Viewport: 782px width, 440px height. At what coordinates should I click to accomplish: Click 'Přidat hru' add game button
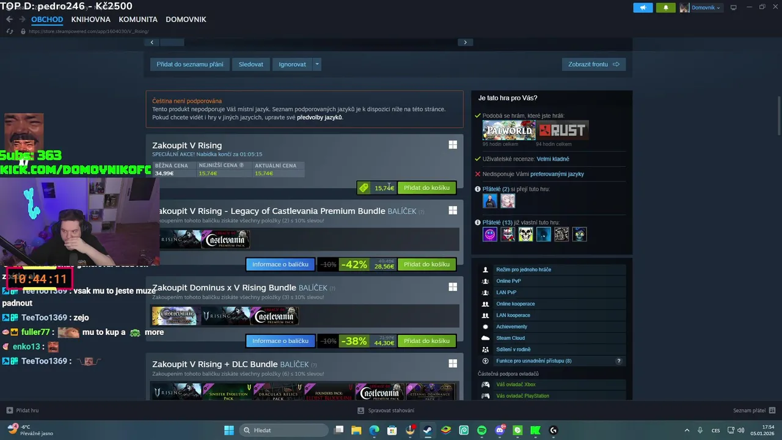[23, 411]
